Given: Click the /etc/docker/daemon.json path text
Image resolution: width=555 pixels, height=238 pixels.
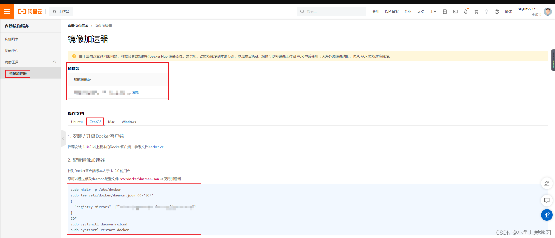Looking at the screenshot, I should 139,179.
